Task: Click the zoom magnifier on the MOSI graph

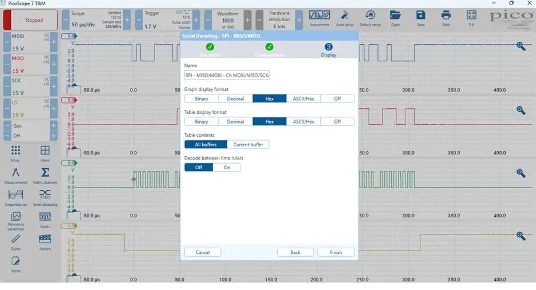Action: tap(521, 46)
